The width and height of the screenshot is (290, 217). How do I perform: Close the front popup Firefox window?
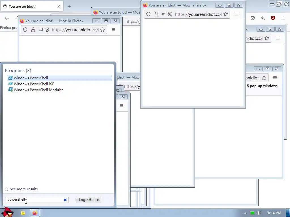238,5
